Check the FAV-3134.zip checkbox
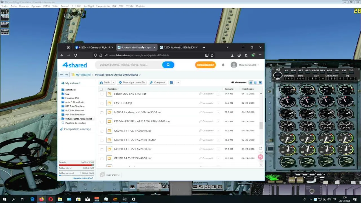This screenshot has width=361, height=203. click(102, 103)
